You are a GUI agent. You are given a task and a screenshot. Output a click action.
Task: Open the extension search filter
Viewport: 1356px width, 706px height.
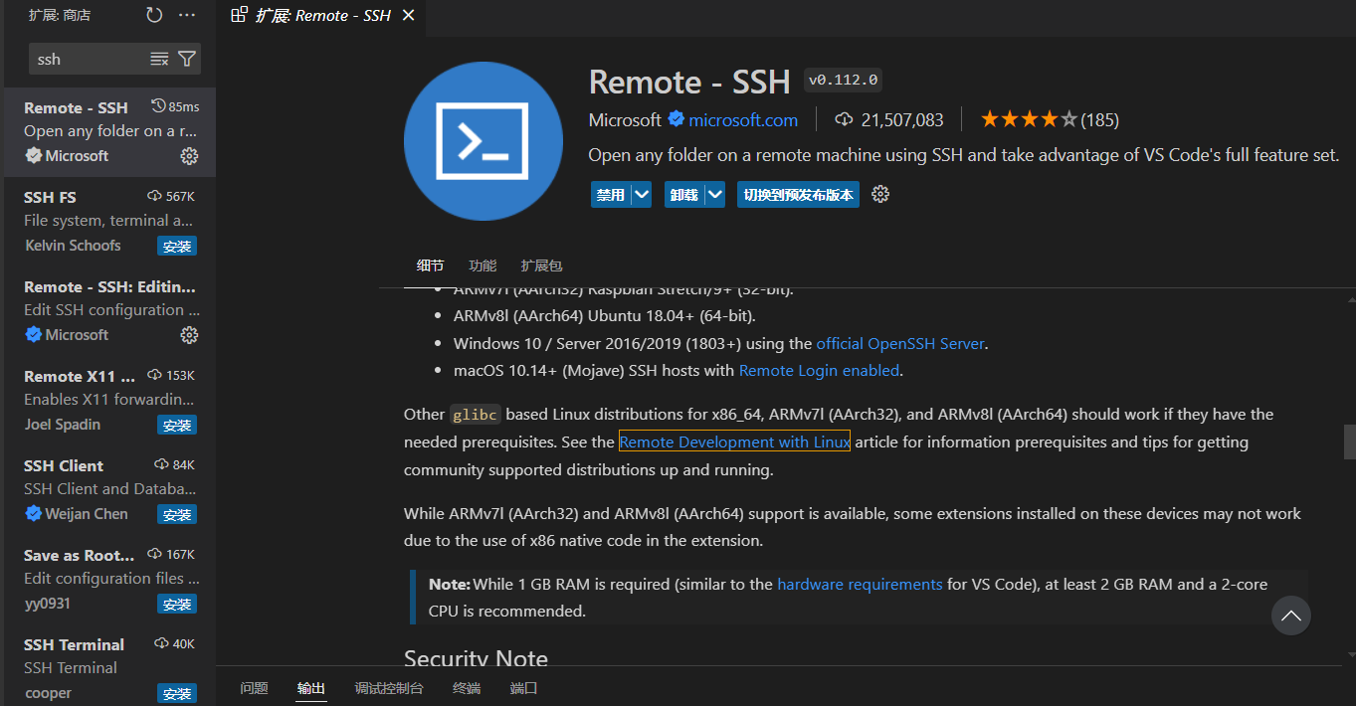click(187, 60)
